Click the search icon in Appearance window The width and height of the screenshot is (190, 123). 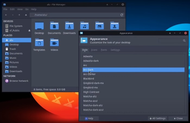pyautogui.click(x=184, y=41)
